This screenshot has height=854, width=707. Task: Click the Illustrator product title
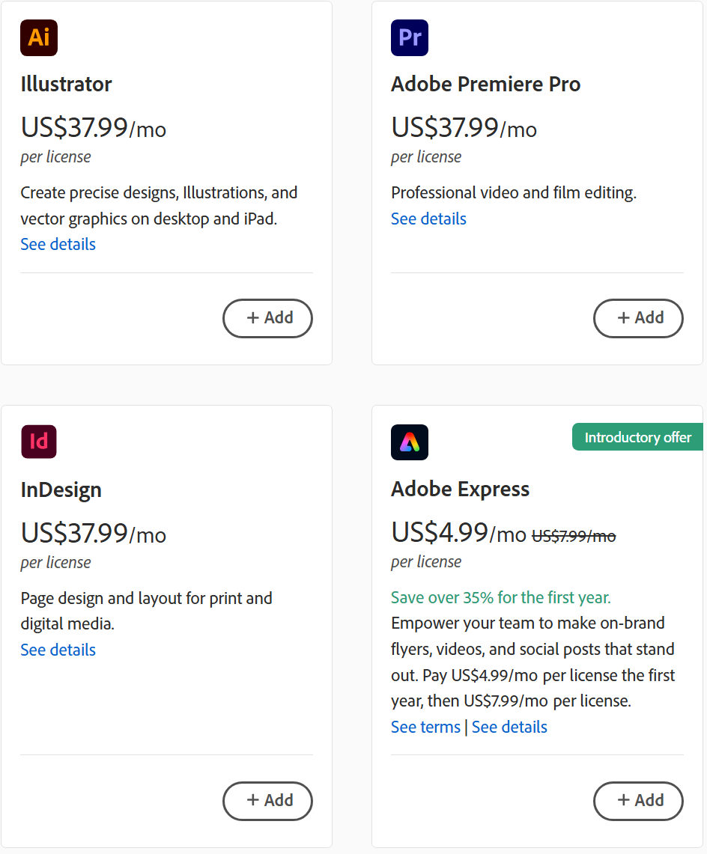tap(67, 84)
